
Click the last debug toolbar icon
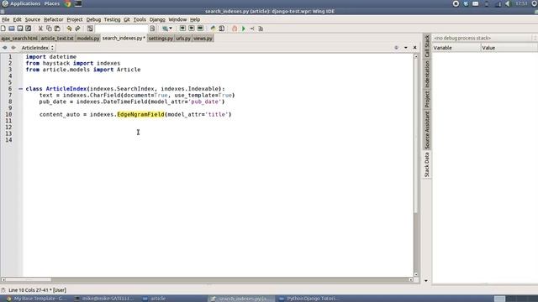261,29
